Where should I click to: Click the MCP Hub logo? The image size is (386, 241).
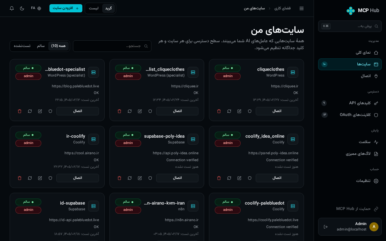(363, 11)
